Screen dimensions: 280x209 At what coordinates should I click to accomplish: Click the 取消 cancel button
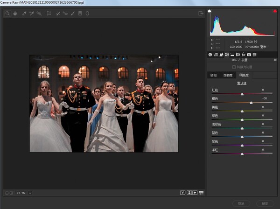pyautogui.click(x=241, y=203)
